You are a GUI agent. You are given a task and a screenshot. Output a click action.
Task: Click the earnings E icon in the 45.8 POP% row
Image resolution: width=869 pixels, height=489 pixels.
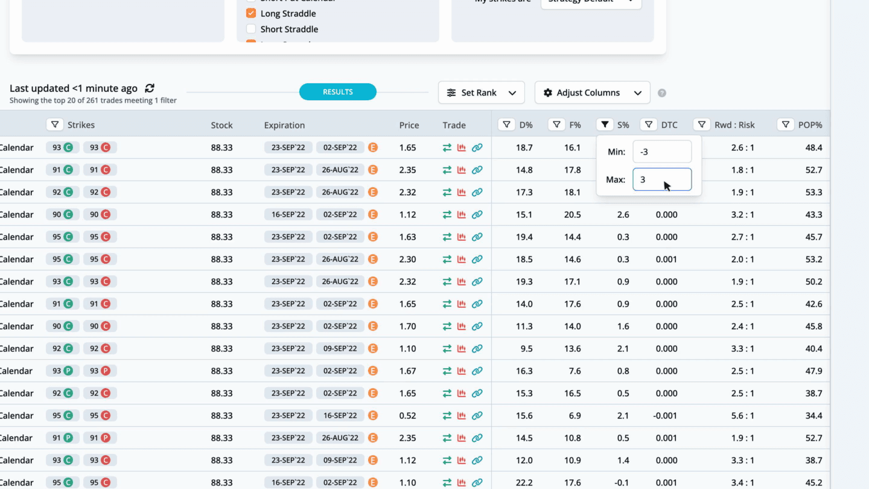373,326
